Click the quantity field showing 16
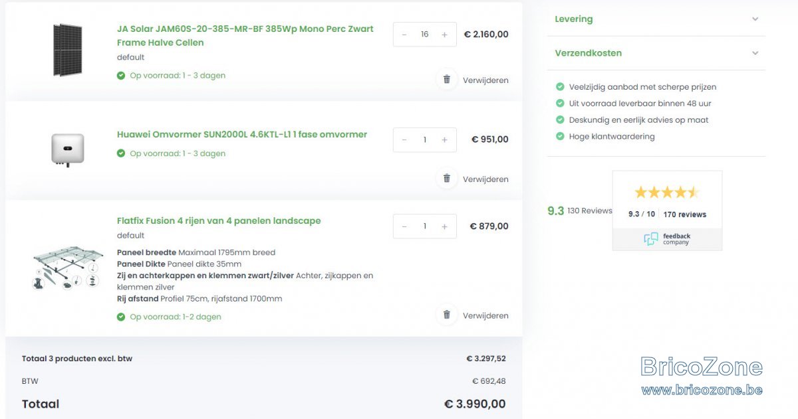This screenshot has width=798, height=419. (424, 35)
